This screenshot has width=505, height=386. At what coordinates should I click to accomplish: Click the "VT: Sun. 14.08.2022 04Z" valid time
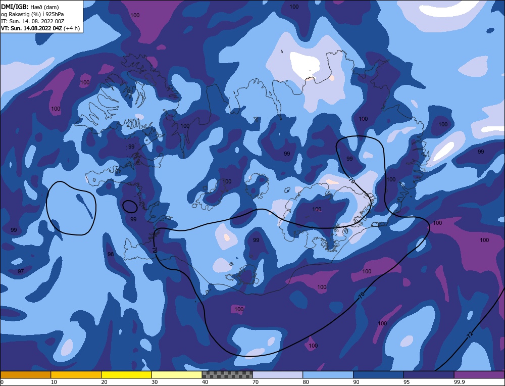[31, 28]
